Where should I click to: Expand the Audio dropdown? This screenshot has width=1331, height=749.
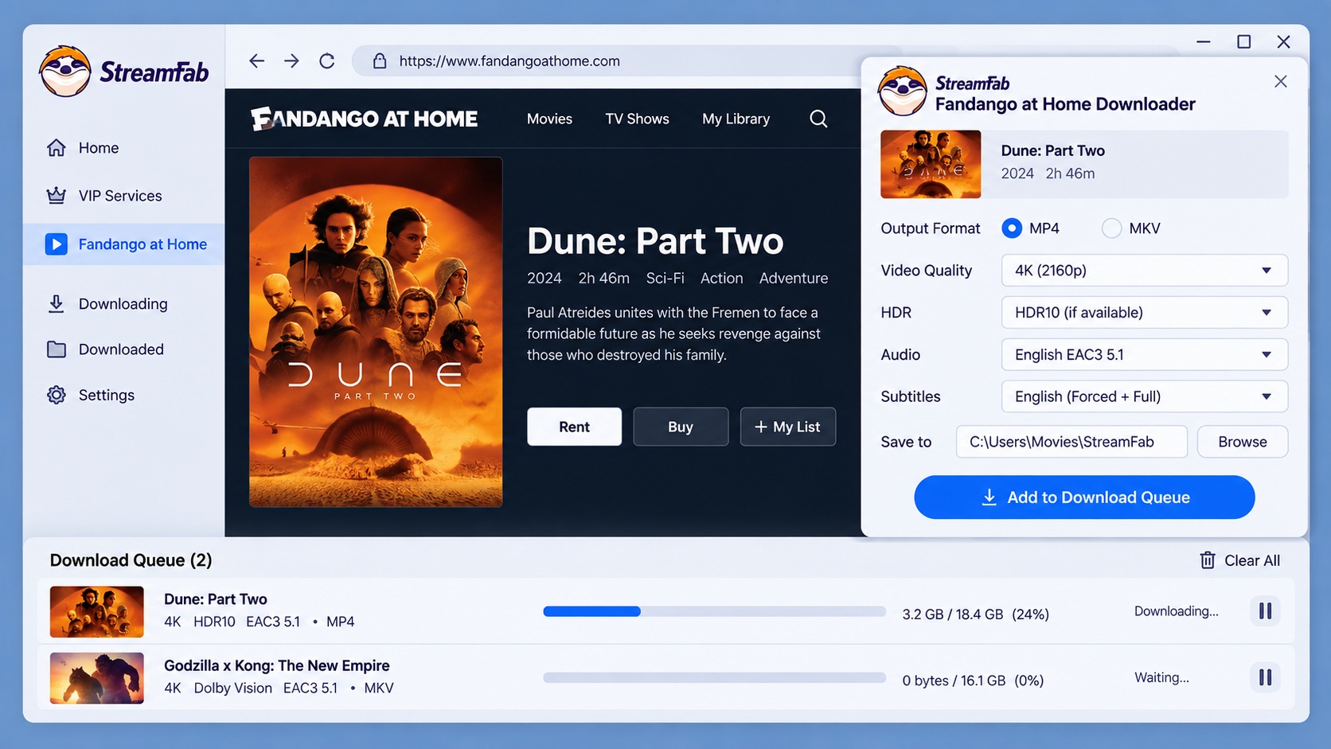[x=1144, y=355]
